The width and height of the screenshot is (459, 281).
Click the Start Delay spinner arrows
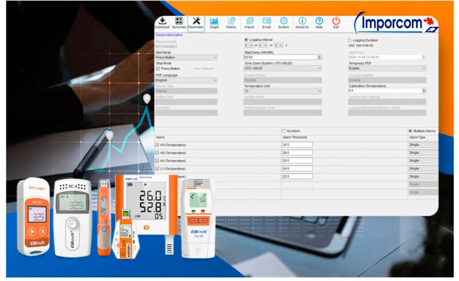[x=319, y=57]
